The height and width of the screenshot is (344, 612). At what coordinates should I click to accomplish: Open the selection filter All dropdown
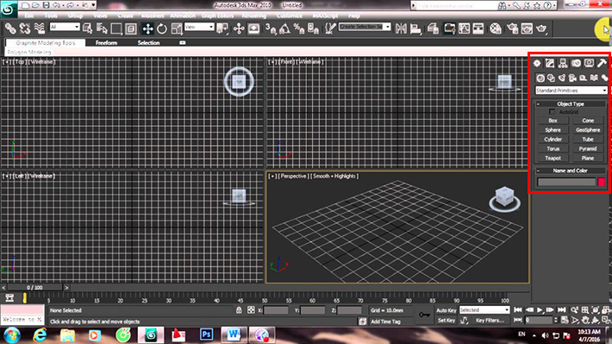(x=65, y=27)
